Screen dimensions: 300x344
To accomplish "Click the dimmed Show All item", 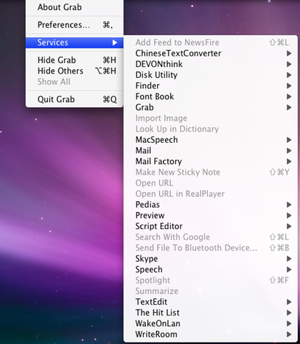I will point(74,81).
